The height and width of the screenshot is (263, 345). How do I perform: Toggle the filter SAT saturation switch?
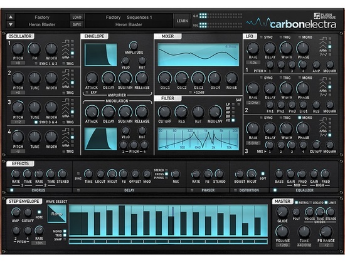coord(239,104)
